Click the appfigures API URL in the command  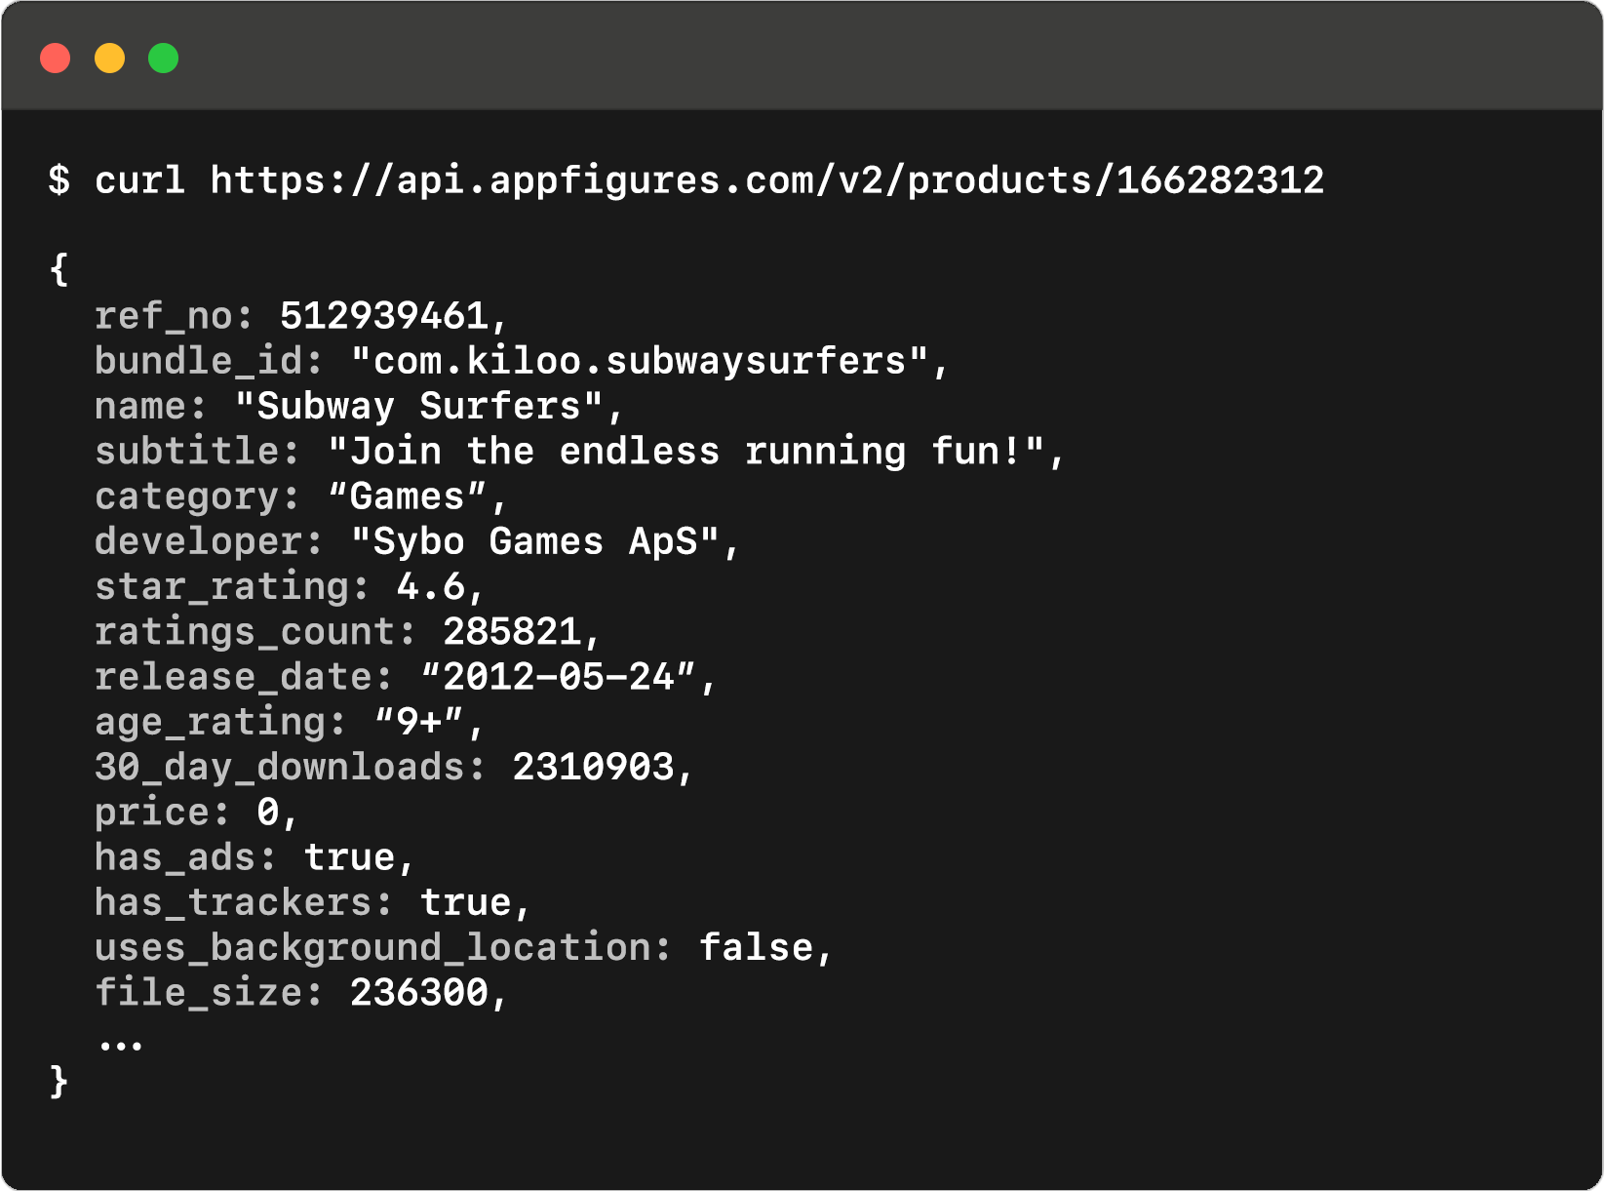766,180
